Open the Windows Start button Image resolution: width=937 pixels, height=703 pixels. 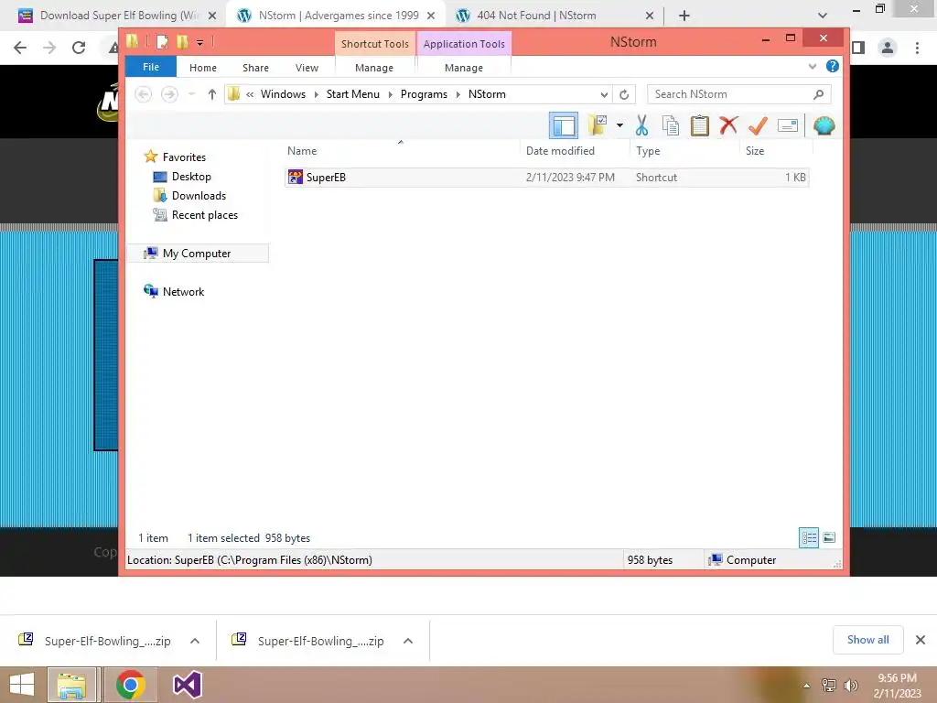[22, 685]
